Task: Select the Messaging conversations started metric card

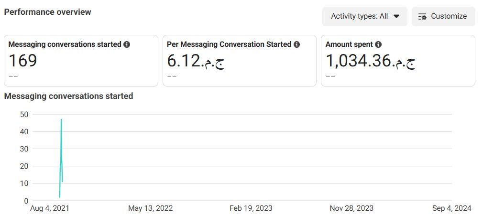Action: (x=81, y=61)
